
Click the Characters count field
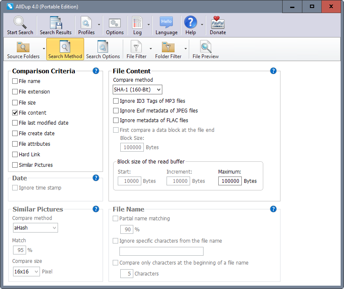pyautogui.click(x=127, y=273)
